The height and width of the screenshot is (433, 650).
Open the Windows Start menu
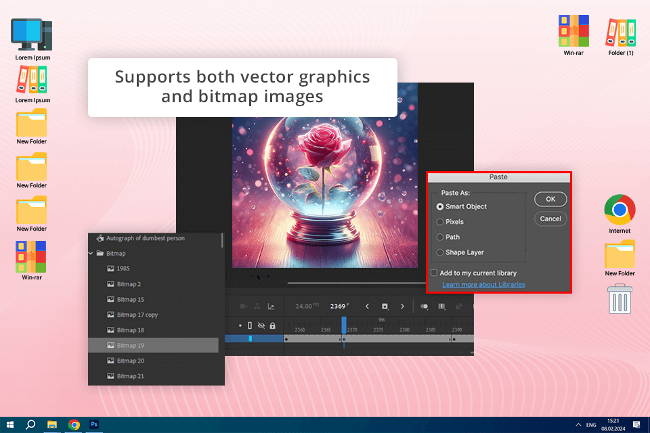point(10,425)
